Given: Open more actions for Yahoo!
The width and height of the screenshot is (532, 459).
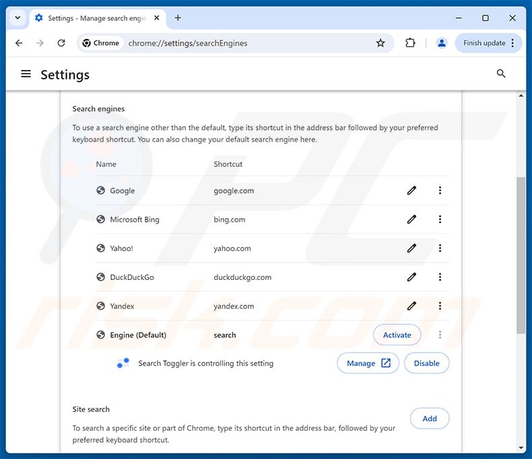Looking at the screenshot, I should coord(440,248).
